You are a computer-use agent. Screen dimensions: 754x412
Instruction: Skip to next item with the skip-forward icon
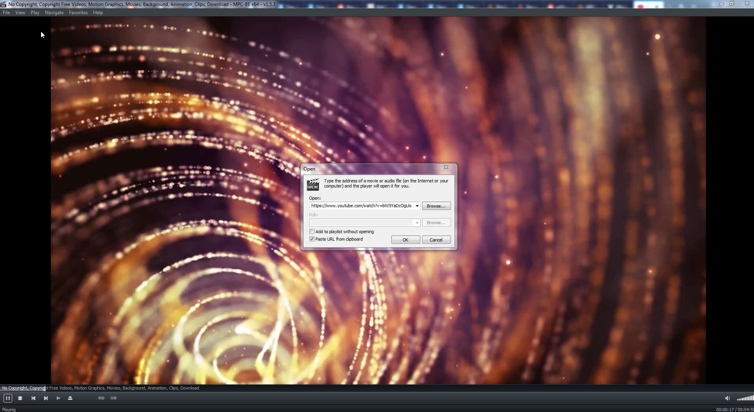point(45,398)
